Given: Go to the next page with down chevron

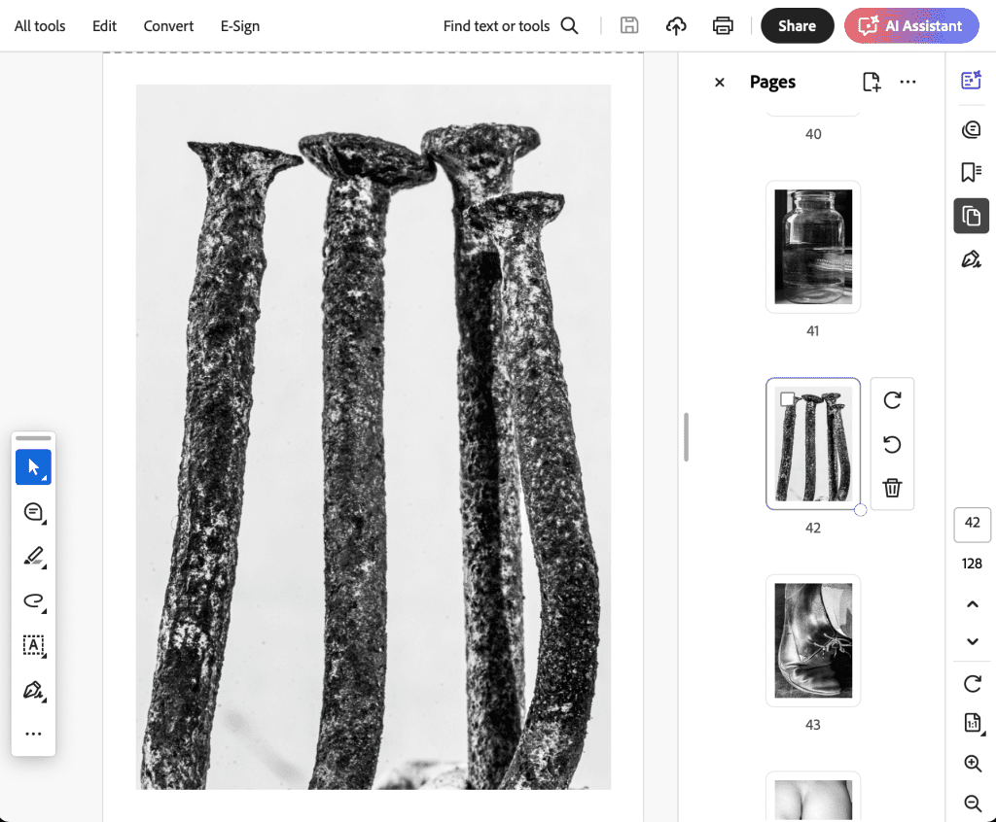Looking at the screenshot, I should [x=973, y=641].
